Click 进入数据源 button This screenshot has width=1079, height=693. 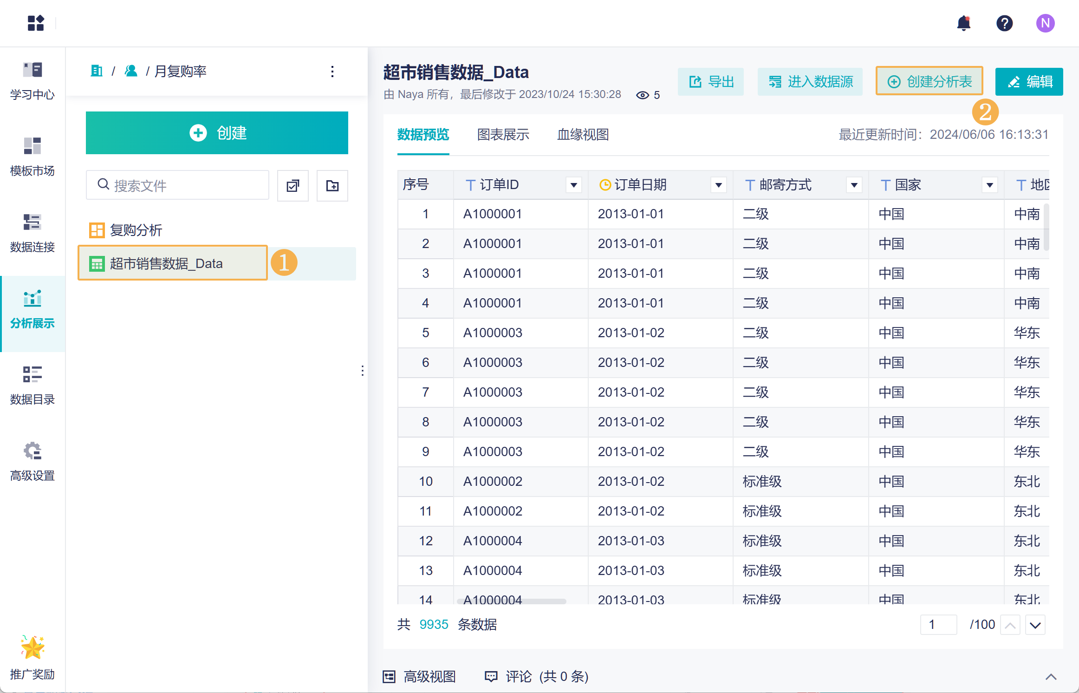point(810,82)
